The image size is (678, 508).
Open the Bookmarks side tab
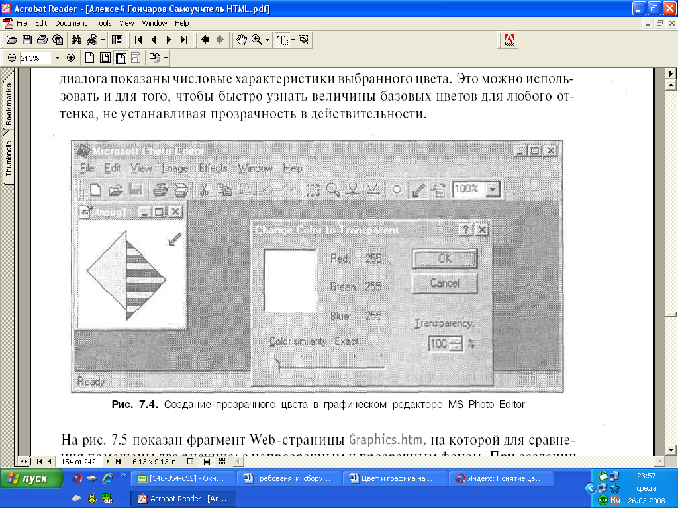coord(9,103)
